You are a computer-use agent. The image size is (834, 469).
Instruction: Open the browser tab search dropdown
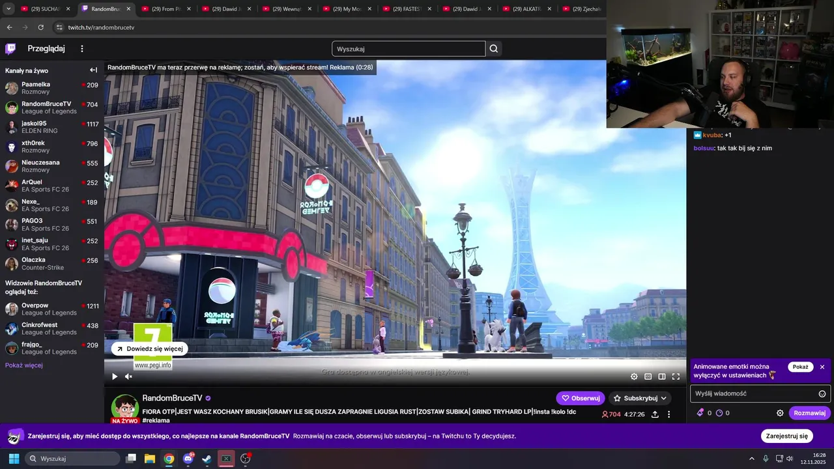8,9
